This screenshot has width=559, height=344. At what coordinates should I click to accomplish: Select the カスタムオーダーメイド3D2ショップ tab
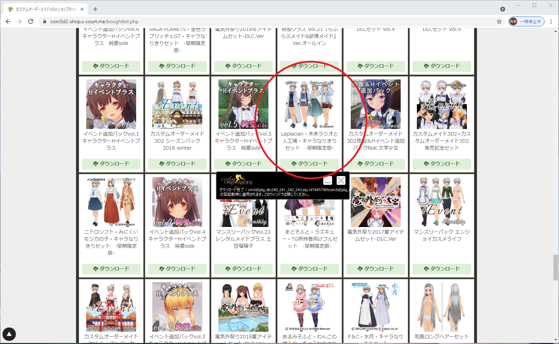point(46,9)
